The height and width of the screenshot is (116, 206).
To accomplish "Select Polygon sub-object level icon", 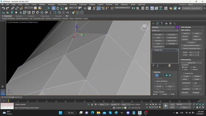I will click(167, 75).
